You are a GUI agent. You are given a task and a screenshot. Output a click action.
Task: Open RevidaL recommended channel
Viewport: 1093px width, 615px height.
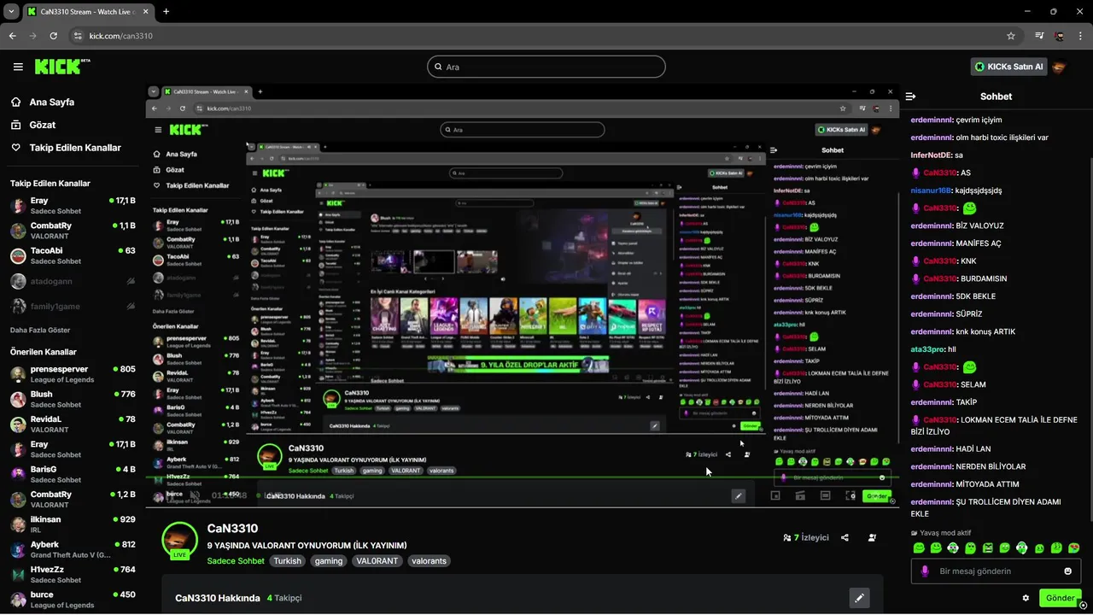[x=73, y=425]
